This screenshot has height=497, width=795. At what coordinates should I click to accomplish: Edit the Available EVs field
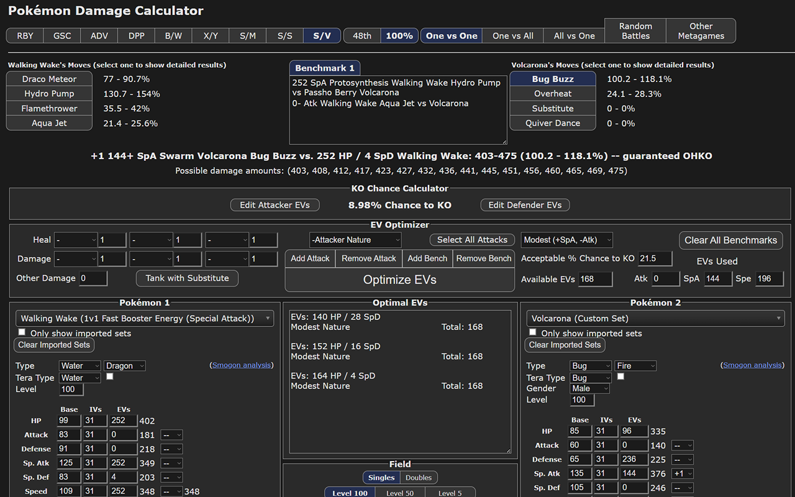(595, 279)
